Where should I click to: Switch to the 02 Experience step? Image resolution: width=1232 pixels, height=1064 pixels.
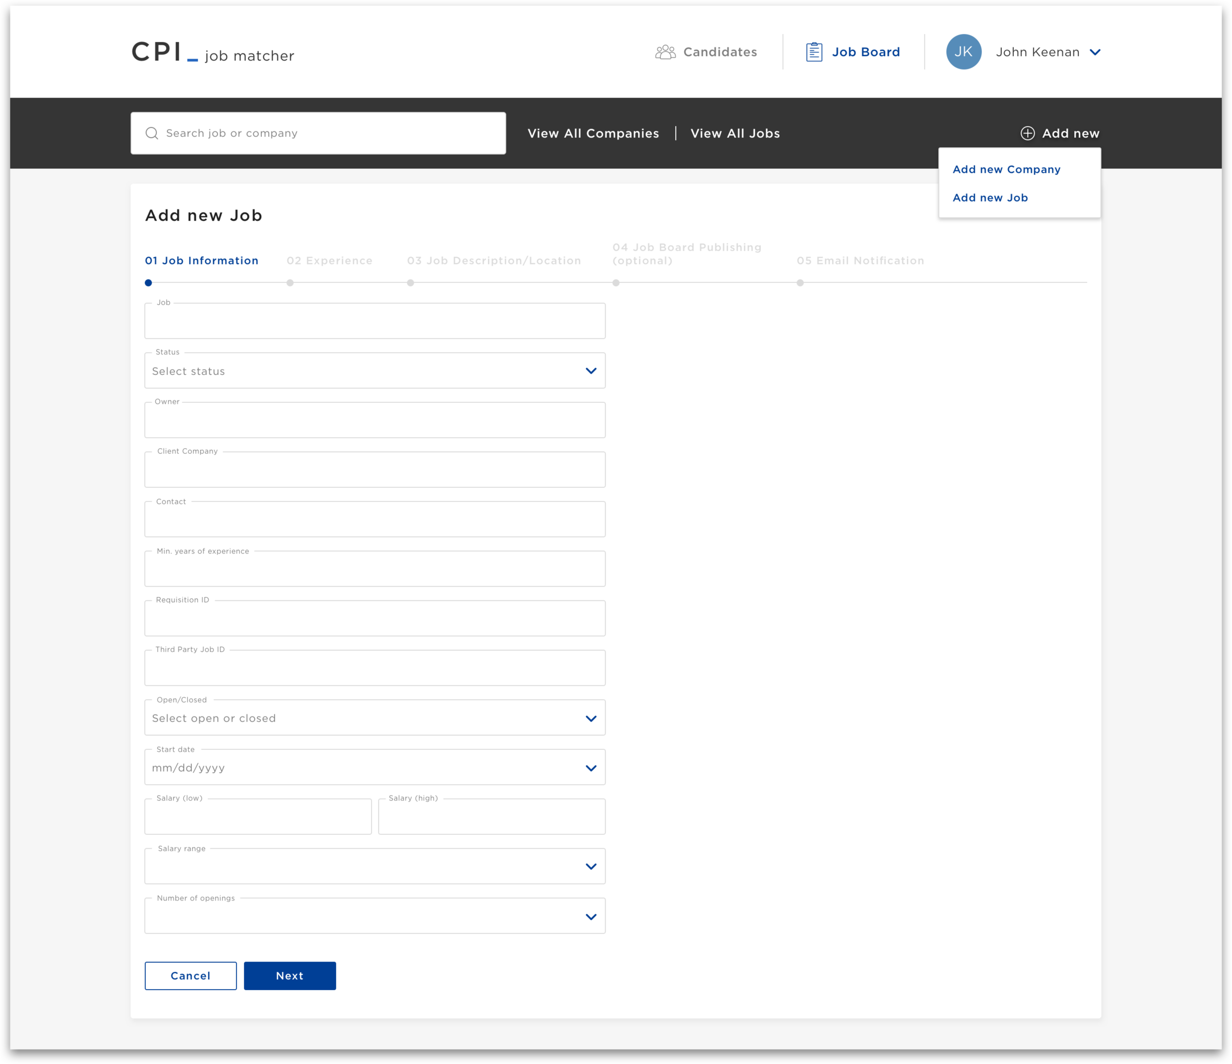click(x=330, y=261)
